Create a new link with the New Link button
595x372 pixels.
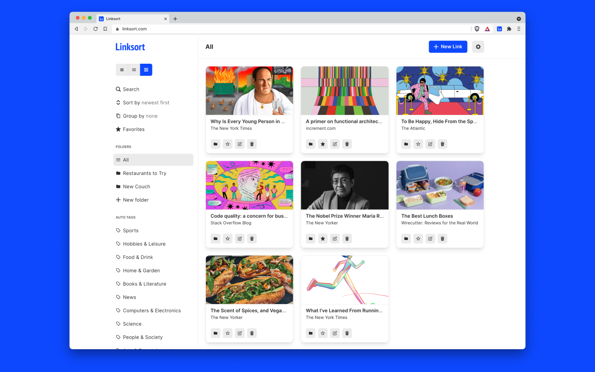[x=447, y=46]
